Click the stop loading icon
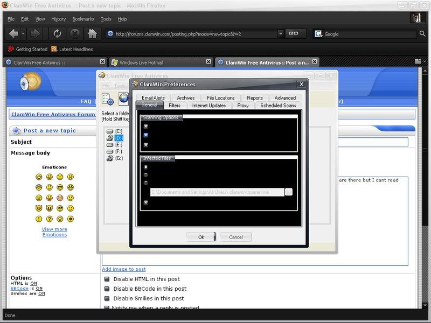Image resolution: width=431 pixels, height=323 pixels. click(x=75, y=34)
